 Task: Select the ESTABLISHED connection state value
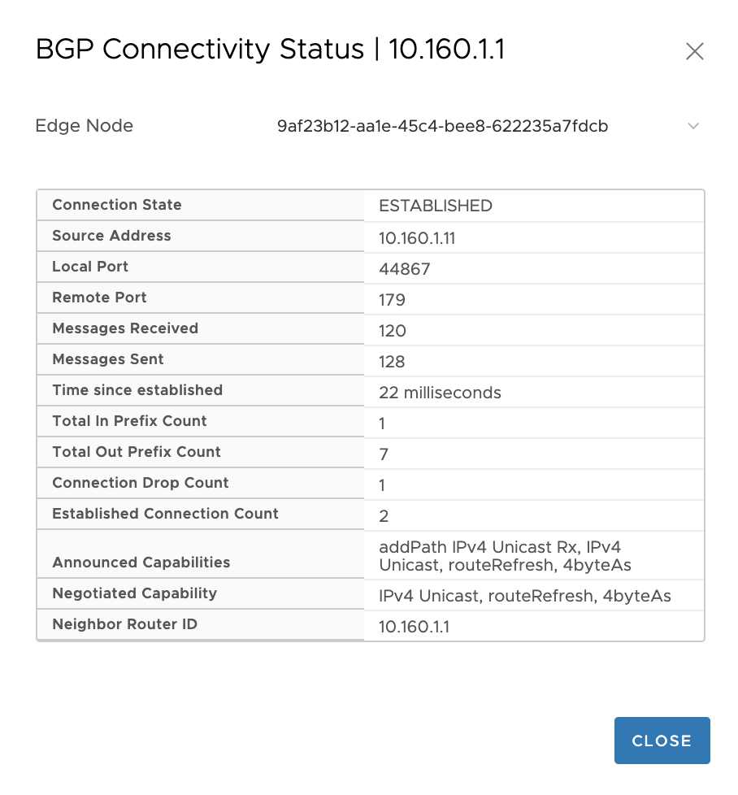coord(436,206)
